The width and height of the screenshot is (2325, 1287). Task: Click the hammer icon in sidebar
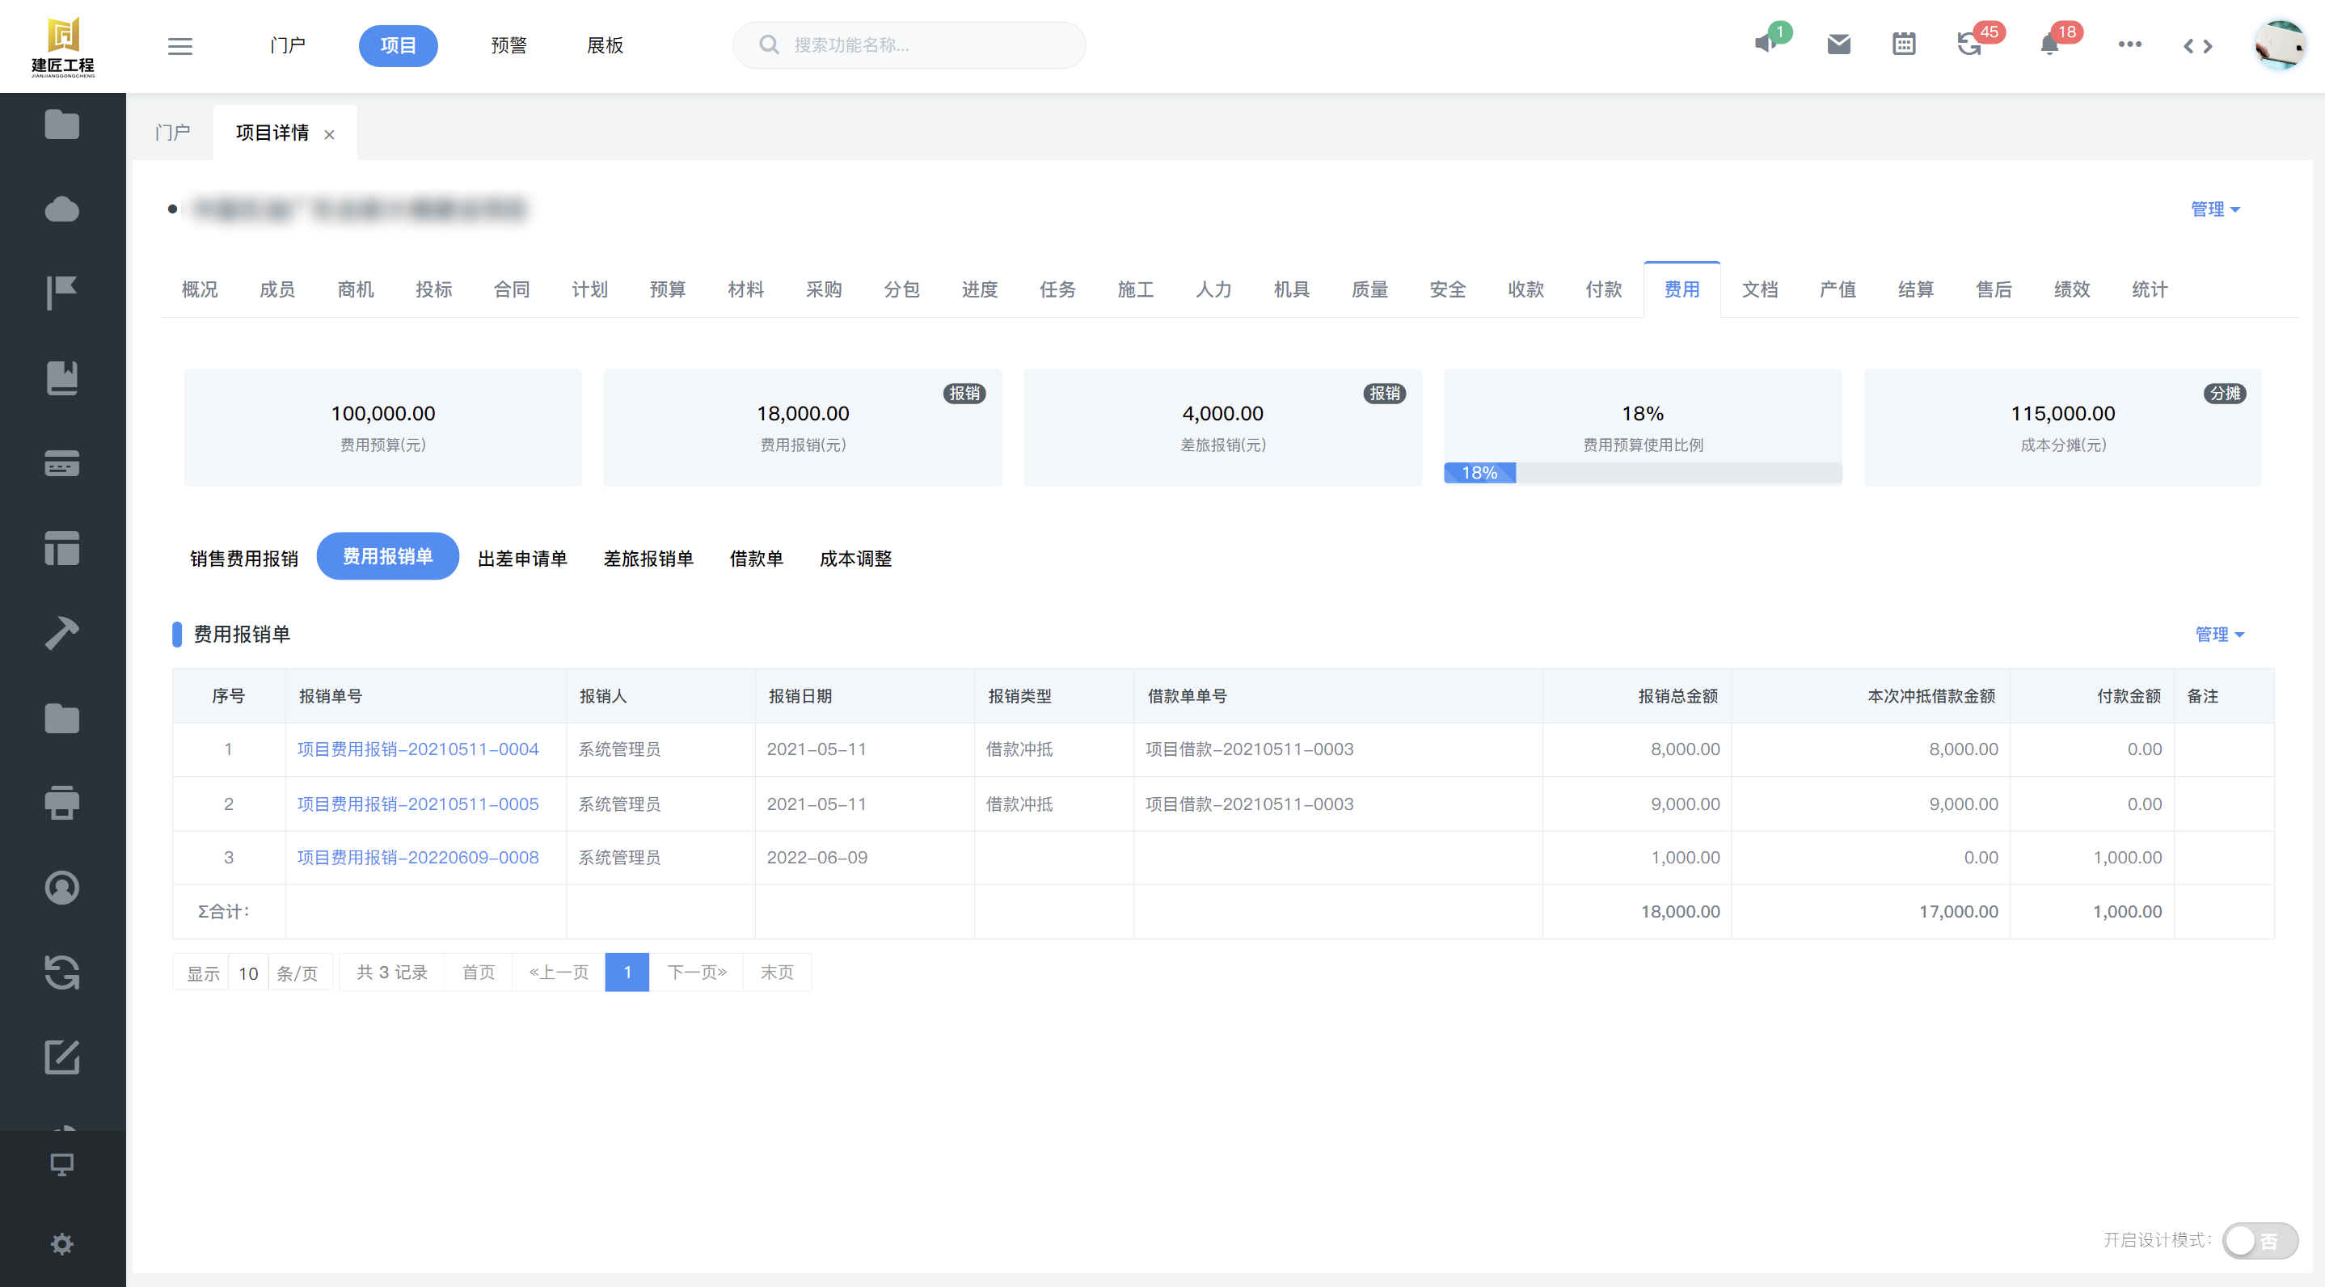[61, 633]
